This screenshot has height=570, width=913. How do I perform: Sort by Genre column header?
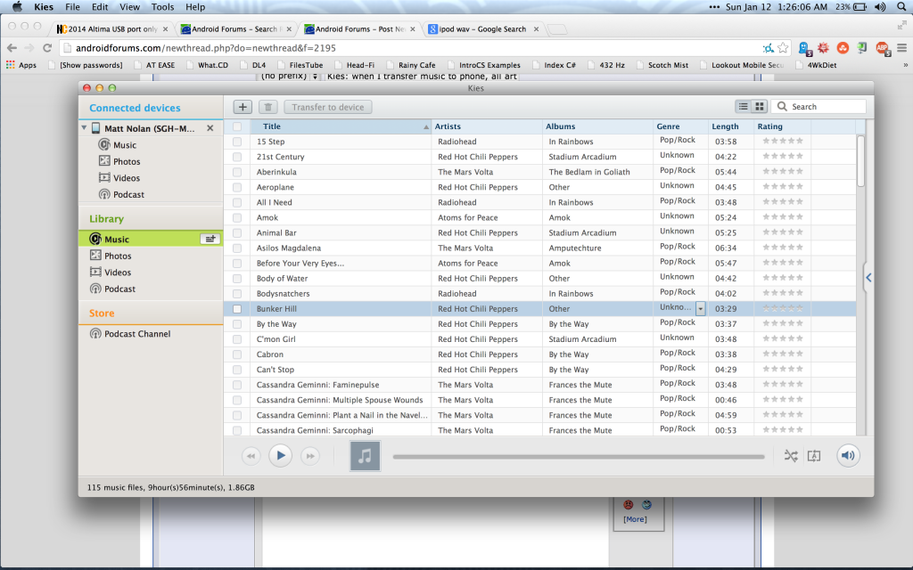pyautogui.click(x=680, y=126)
